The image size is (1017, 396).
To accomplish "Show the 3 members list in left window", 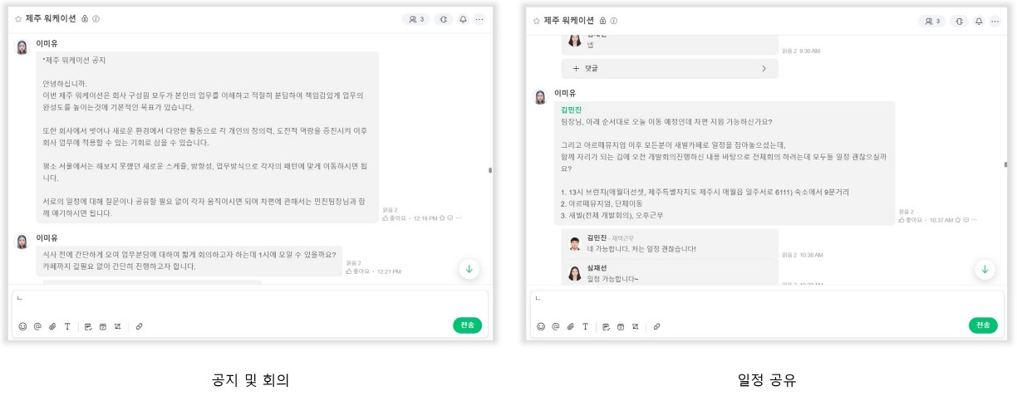I will [416, 19].
